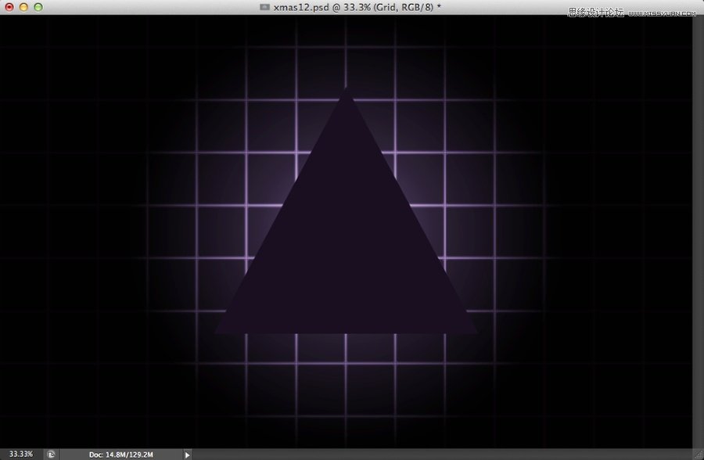This screenshot has width=704, height=460.
Task: Click the xmas12.psd window title text
Action: click(357, 7)
